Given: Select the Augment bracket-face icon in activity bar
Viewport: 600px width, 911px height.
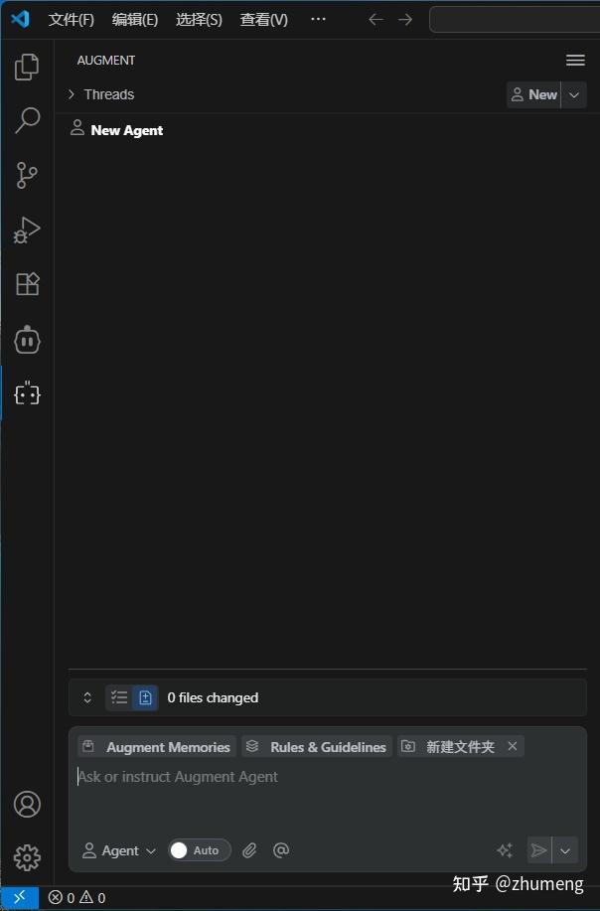Looking at the screenshot, I should (27, 394).
